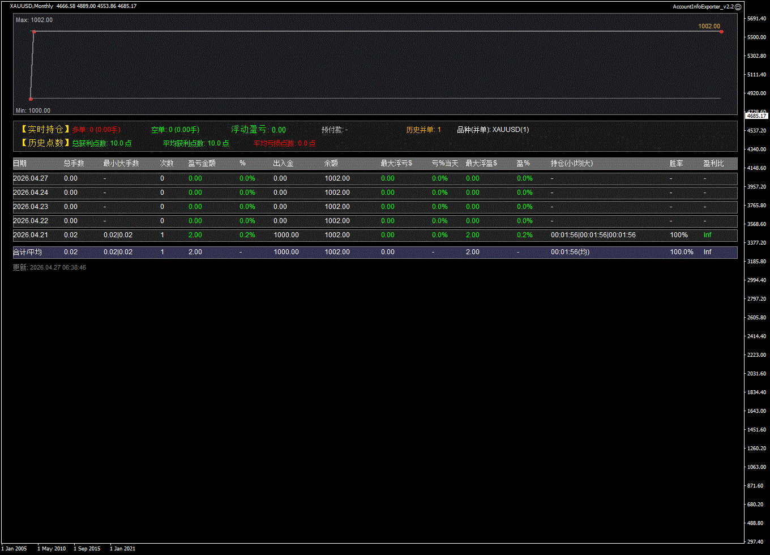The width and height of the screenshot is (770, 555).
Task: Click the red end point labeled 1002.00
Action: (x=721, y=32)
